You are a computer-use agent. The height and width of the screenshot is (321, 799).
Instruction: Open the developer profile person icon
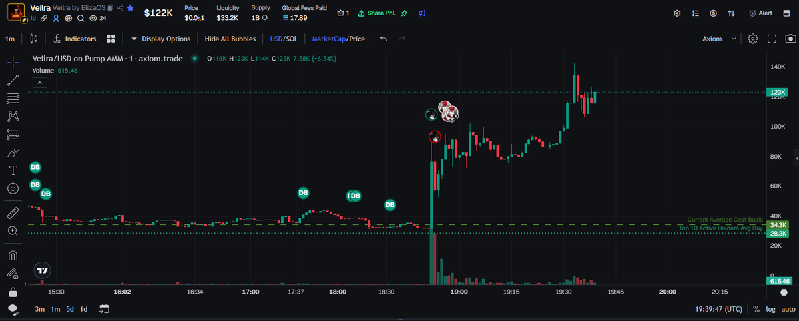pos(57,18)
